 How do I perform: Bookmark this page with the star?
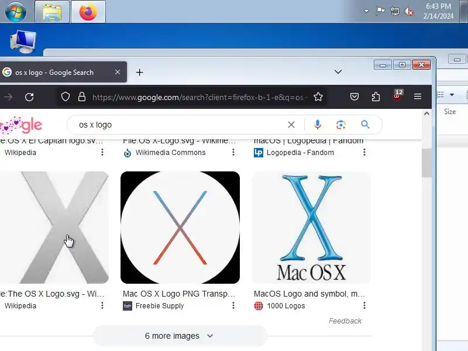click(318, 97)
